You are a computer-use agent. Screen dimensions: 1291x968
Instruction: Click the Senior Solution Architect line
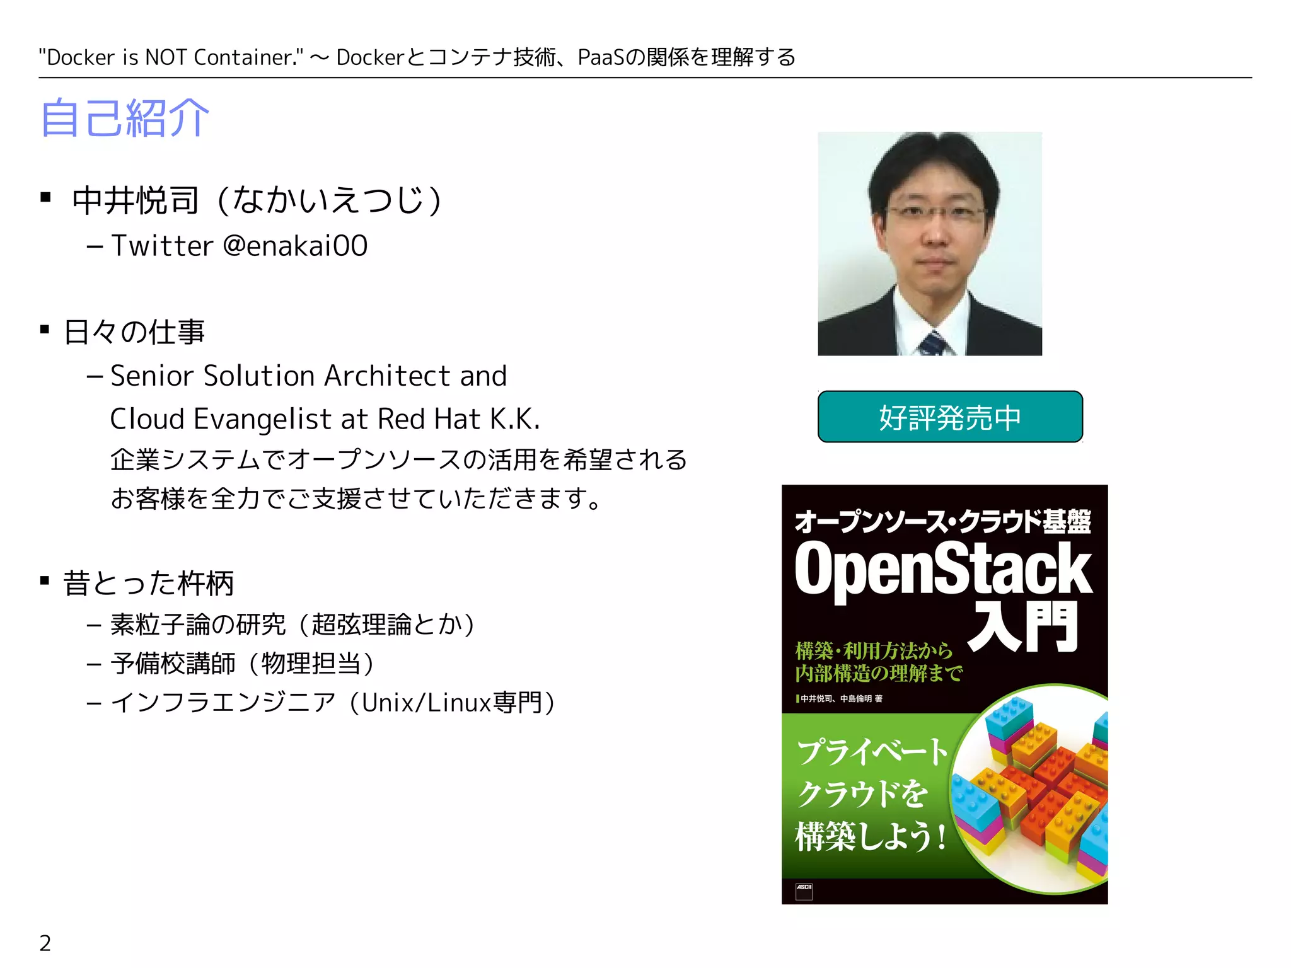308,376
